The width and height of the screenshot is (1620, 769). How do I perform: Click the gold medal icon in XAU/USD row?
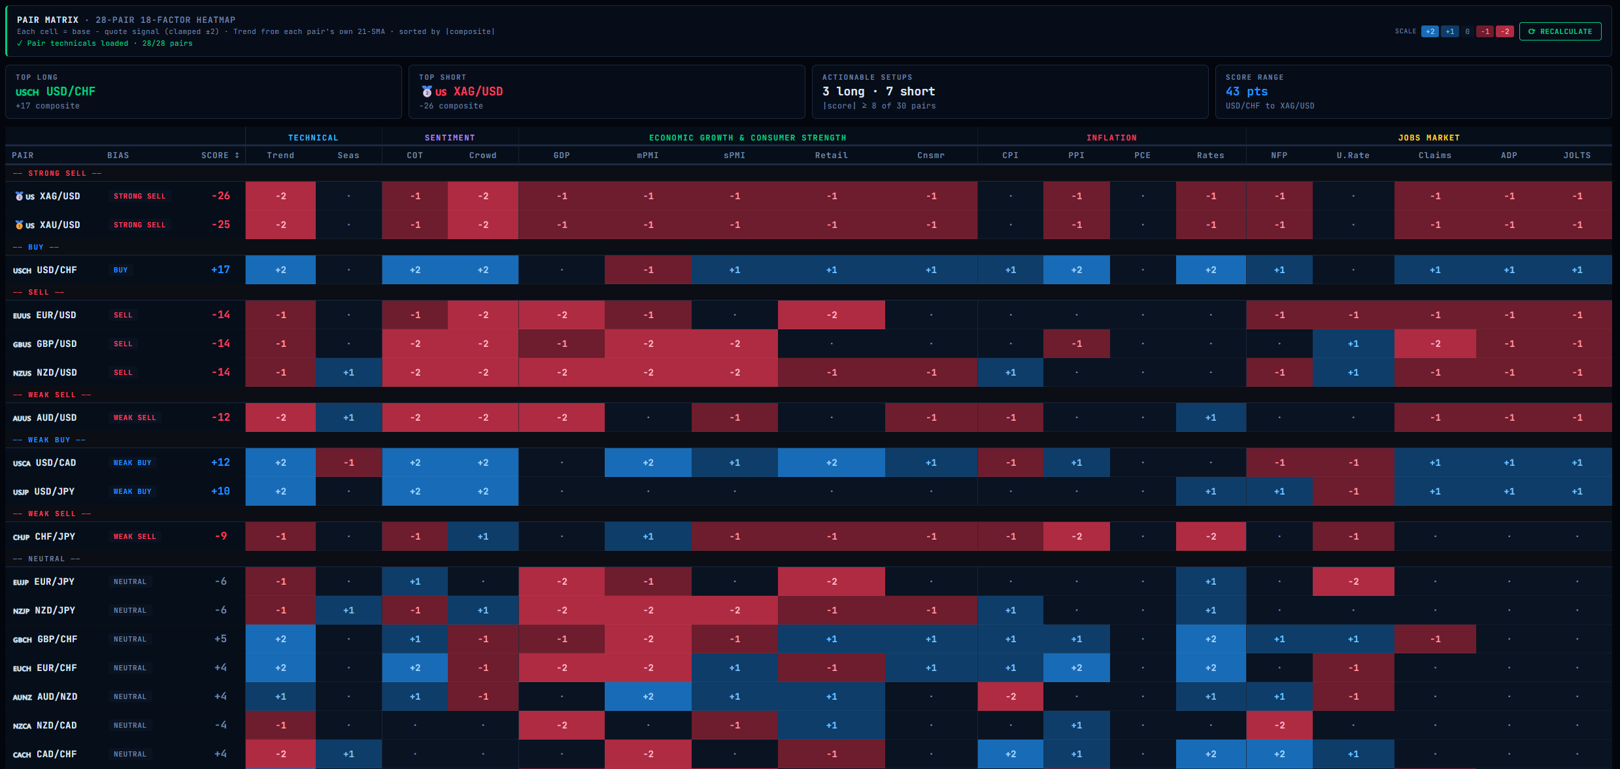pyautogui.click(x=19, y=225)
